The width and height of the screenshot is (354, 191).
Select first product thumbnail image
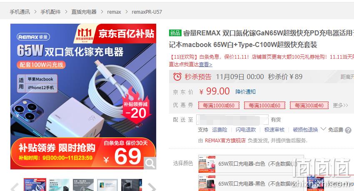click(35, 185)
